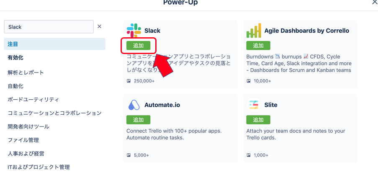Screen dimensions: 378x178
Task: Click the board icon beside 10,000+
Action: click(x=249, y=81)
